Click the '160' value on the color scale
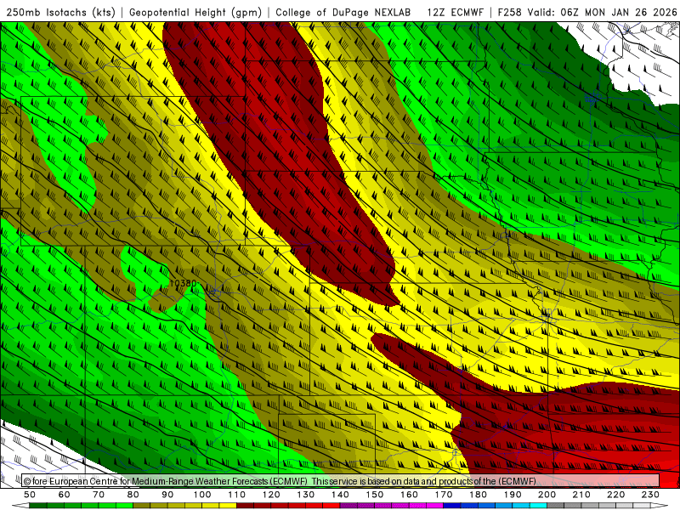 410,495
